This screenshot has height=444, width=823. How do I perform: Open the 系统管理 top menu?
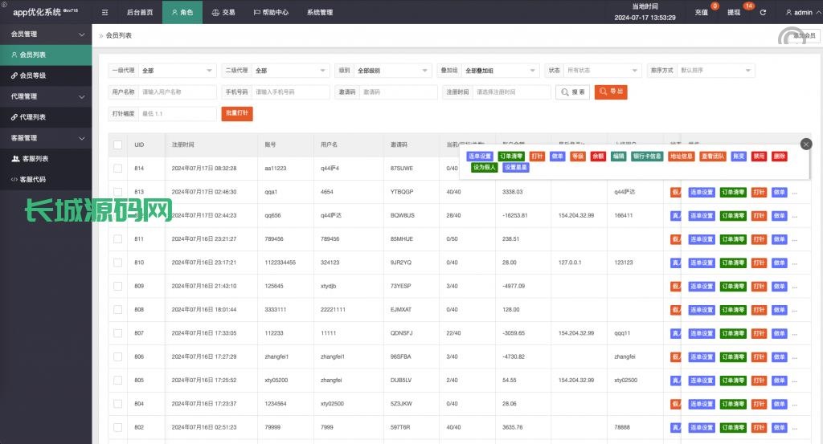(319, 13)
